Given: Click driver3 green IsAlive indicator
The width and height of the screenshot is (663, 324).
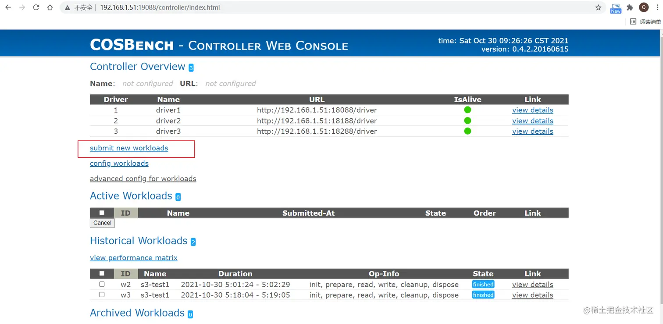Looking at the screenshot, I should [x=467, y=131].
